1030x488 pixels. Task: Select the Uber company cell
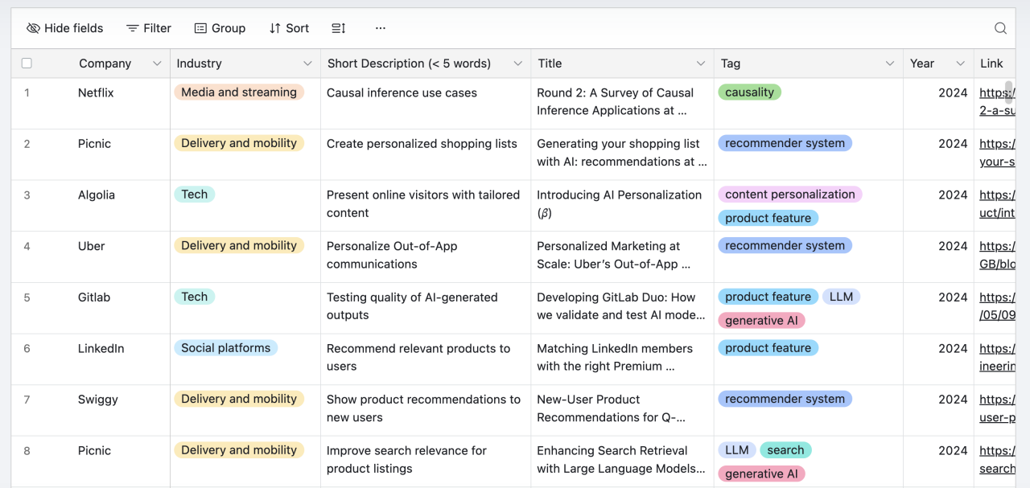pos(91,246)
